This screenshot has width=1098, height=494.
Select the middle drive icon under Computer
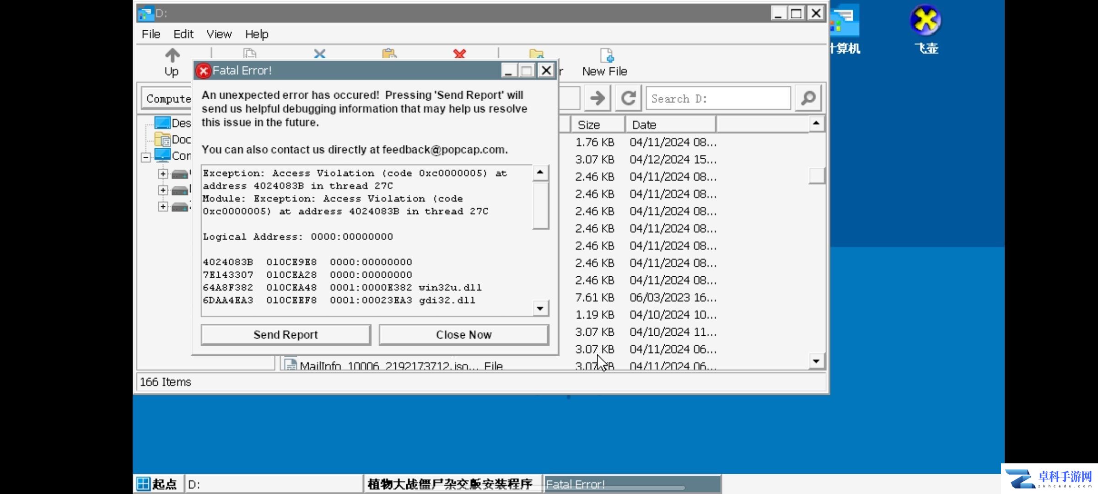[180, 190]
